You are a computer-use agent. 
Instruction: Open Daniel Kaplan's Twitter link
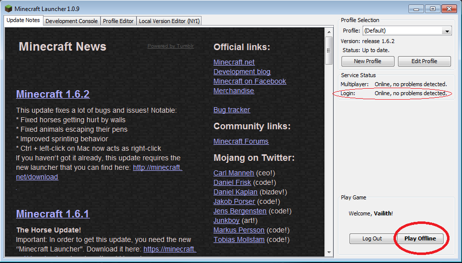pos(235,192)
